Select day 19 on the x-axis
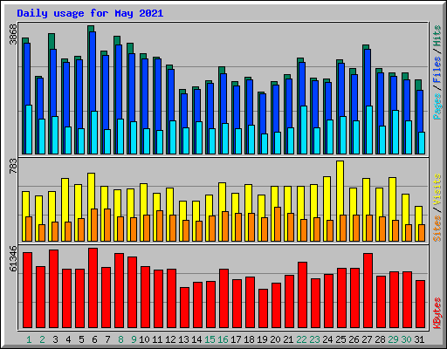 (262, 339)
